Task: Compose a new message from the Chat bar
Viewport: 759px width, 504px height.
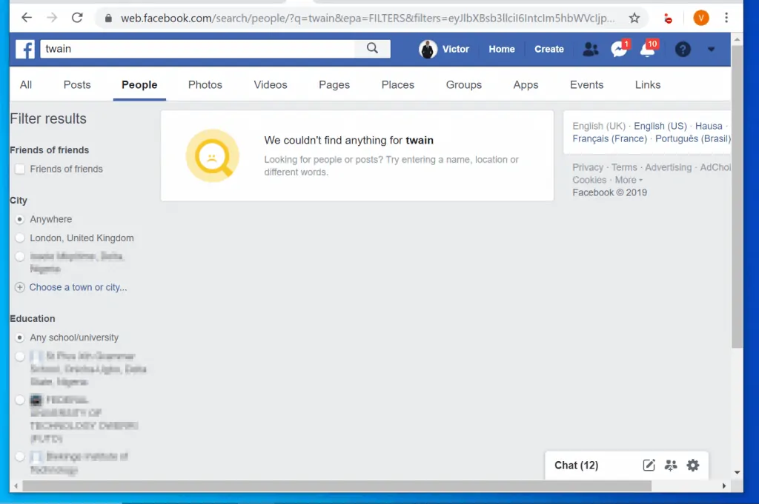Action: (x=649, y=465)
